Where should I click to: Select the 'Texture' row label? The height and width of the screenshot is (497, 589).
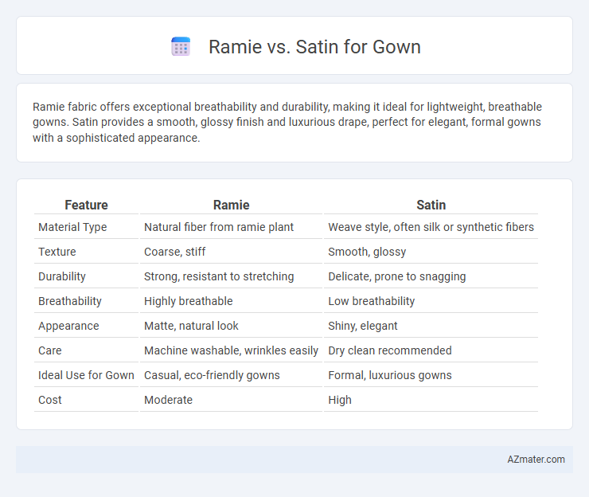[57, 252]
